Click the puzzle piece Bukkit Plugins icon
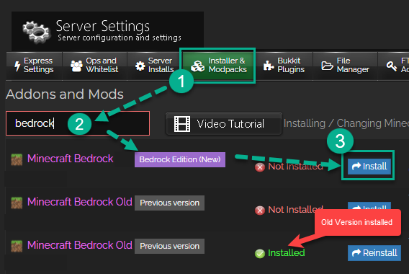The image size is (409, 274). (268, 66)
